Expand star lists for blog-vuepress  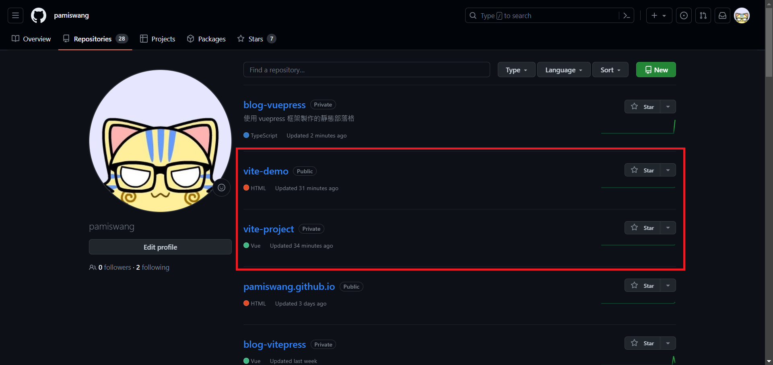(668, 107)
